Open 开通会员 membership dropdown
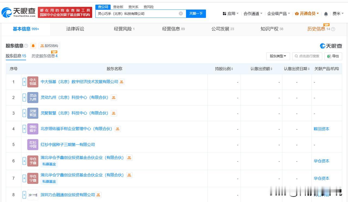This screenshot has width=348, height=202. [x=307, y=14]
